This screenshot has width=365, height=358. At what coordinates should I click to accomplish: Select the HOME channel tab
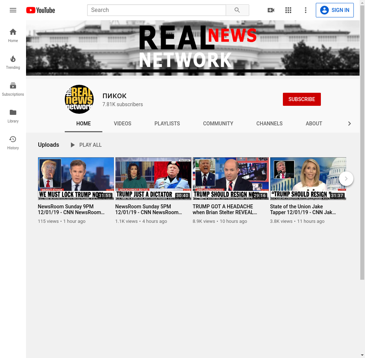pyautogui.click(x=84, y=124)
